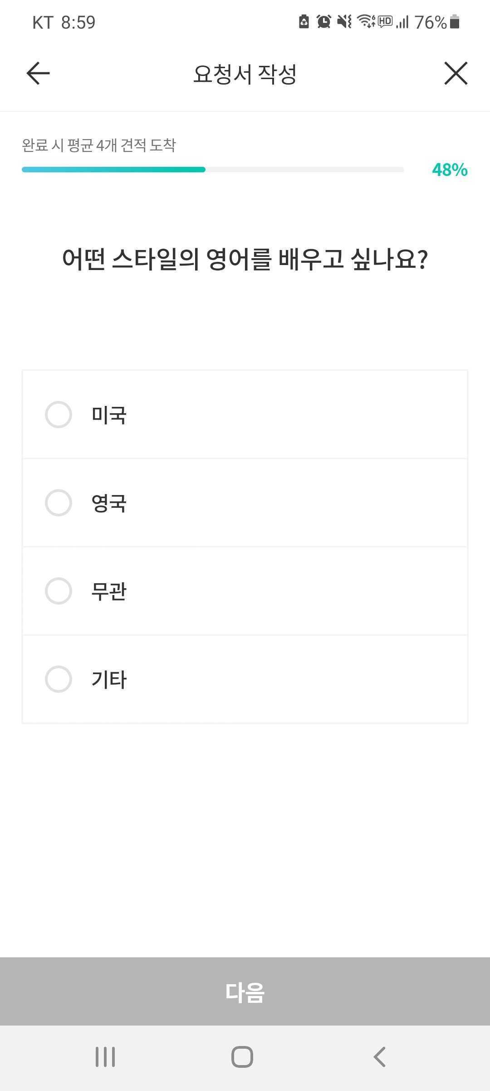Click the request completion progress bar
The image size is (490, 1091).
click(x=212, y=170)
